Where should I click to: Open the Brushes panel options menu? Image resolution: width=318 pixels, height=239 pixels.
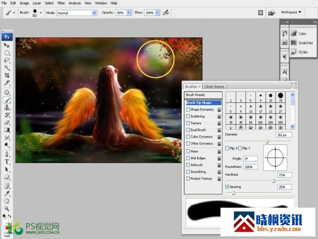coord(295,88)
